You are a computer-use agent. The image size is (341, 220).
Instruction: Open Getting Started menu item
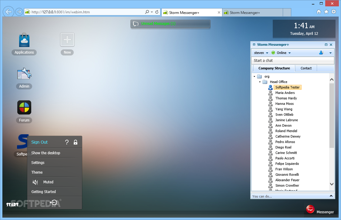(55, 192)
